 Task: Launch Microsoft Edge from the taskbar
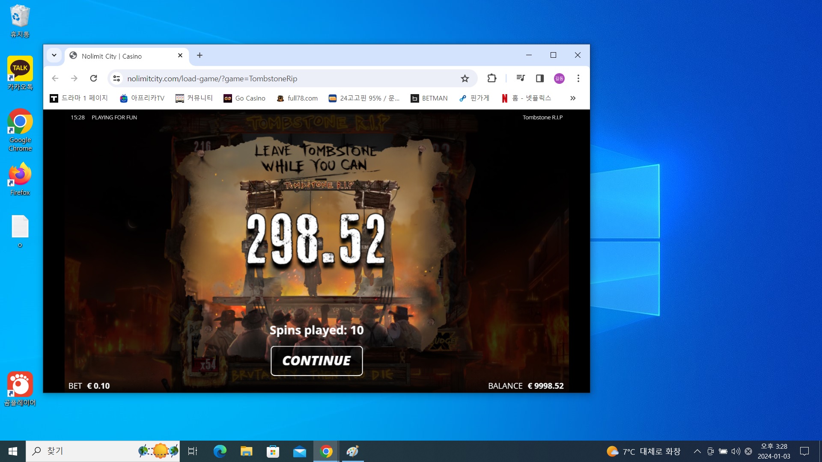tap(220, 451)
